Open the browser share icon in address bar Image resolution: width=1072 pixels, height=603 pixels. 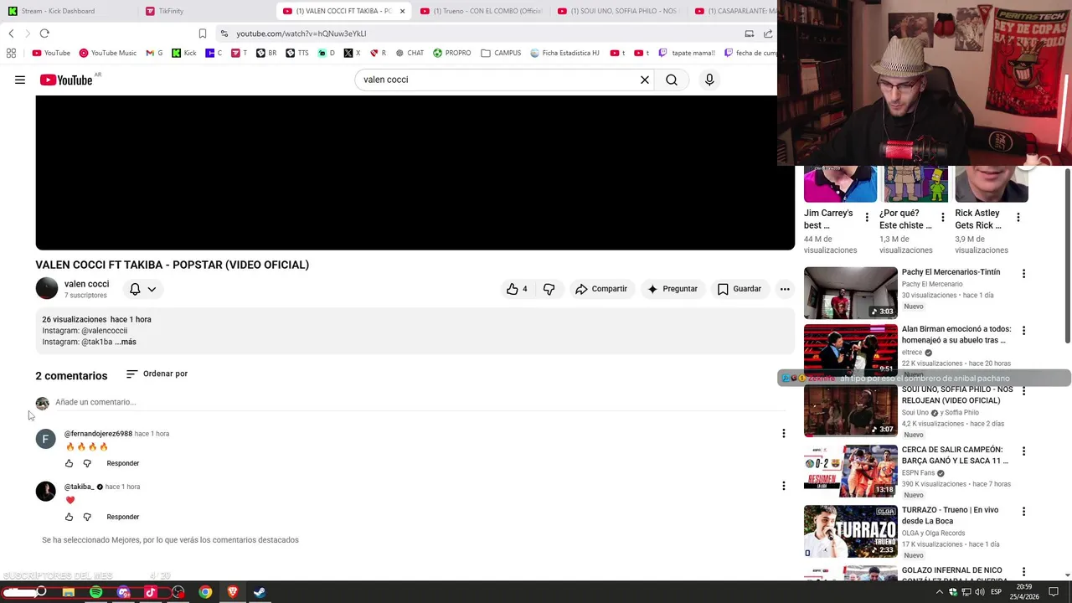coord(768,33)
